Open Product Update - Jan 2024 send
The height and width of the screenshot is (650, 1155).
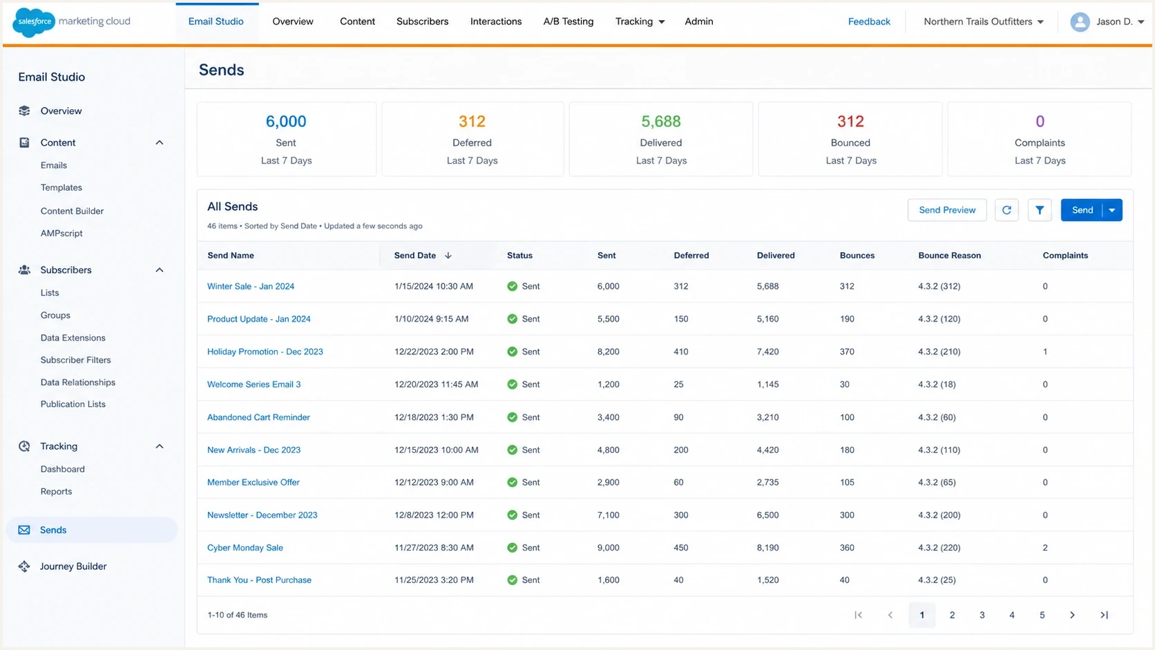[x=259, y=319]
